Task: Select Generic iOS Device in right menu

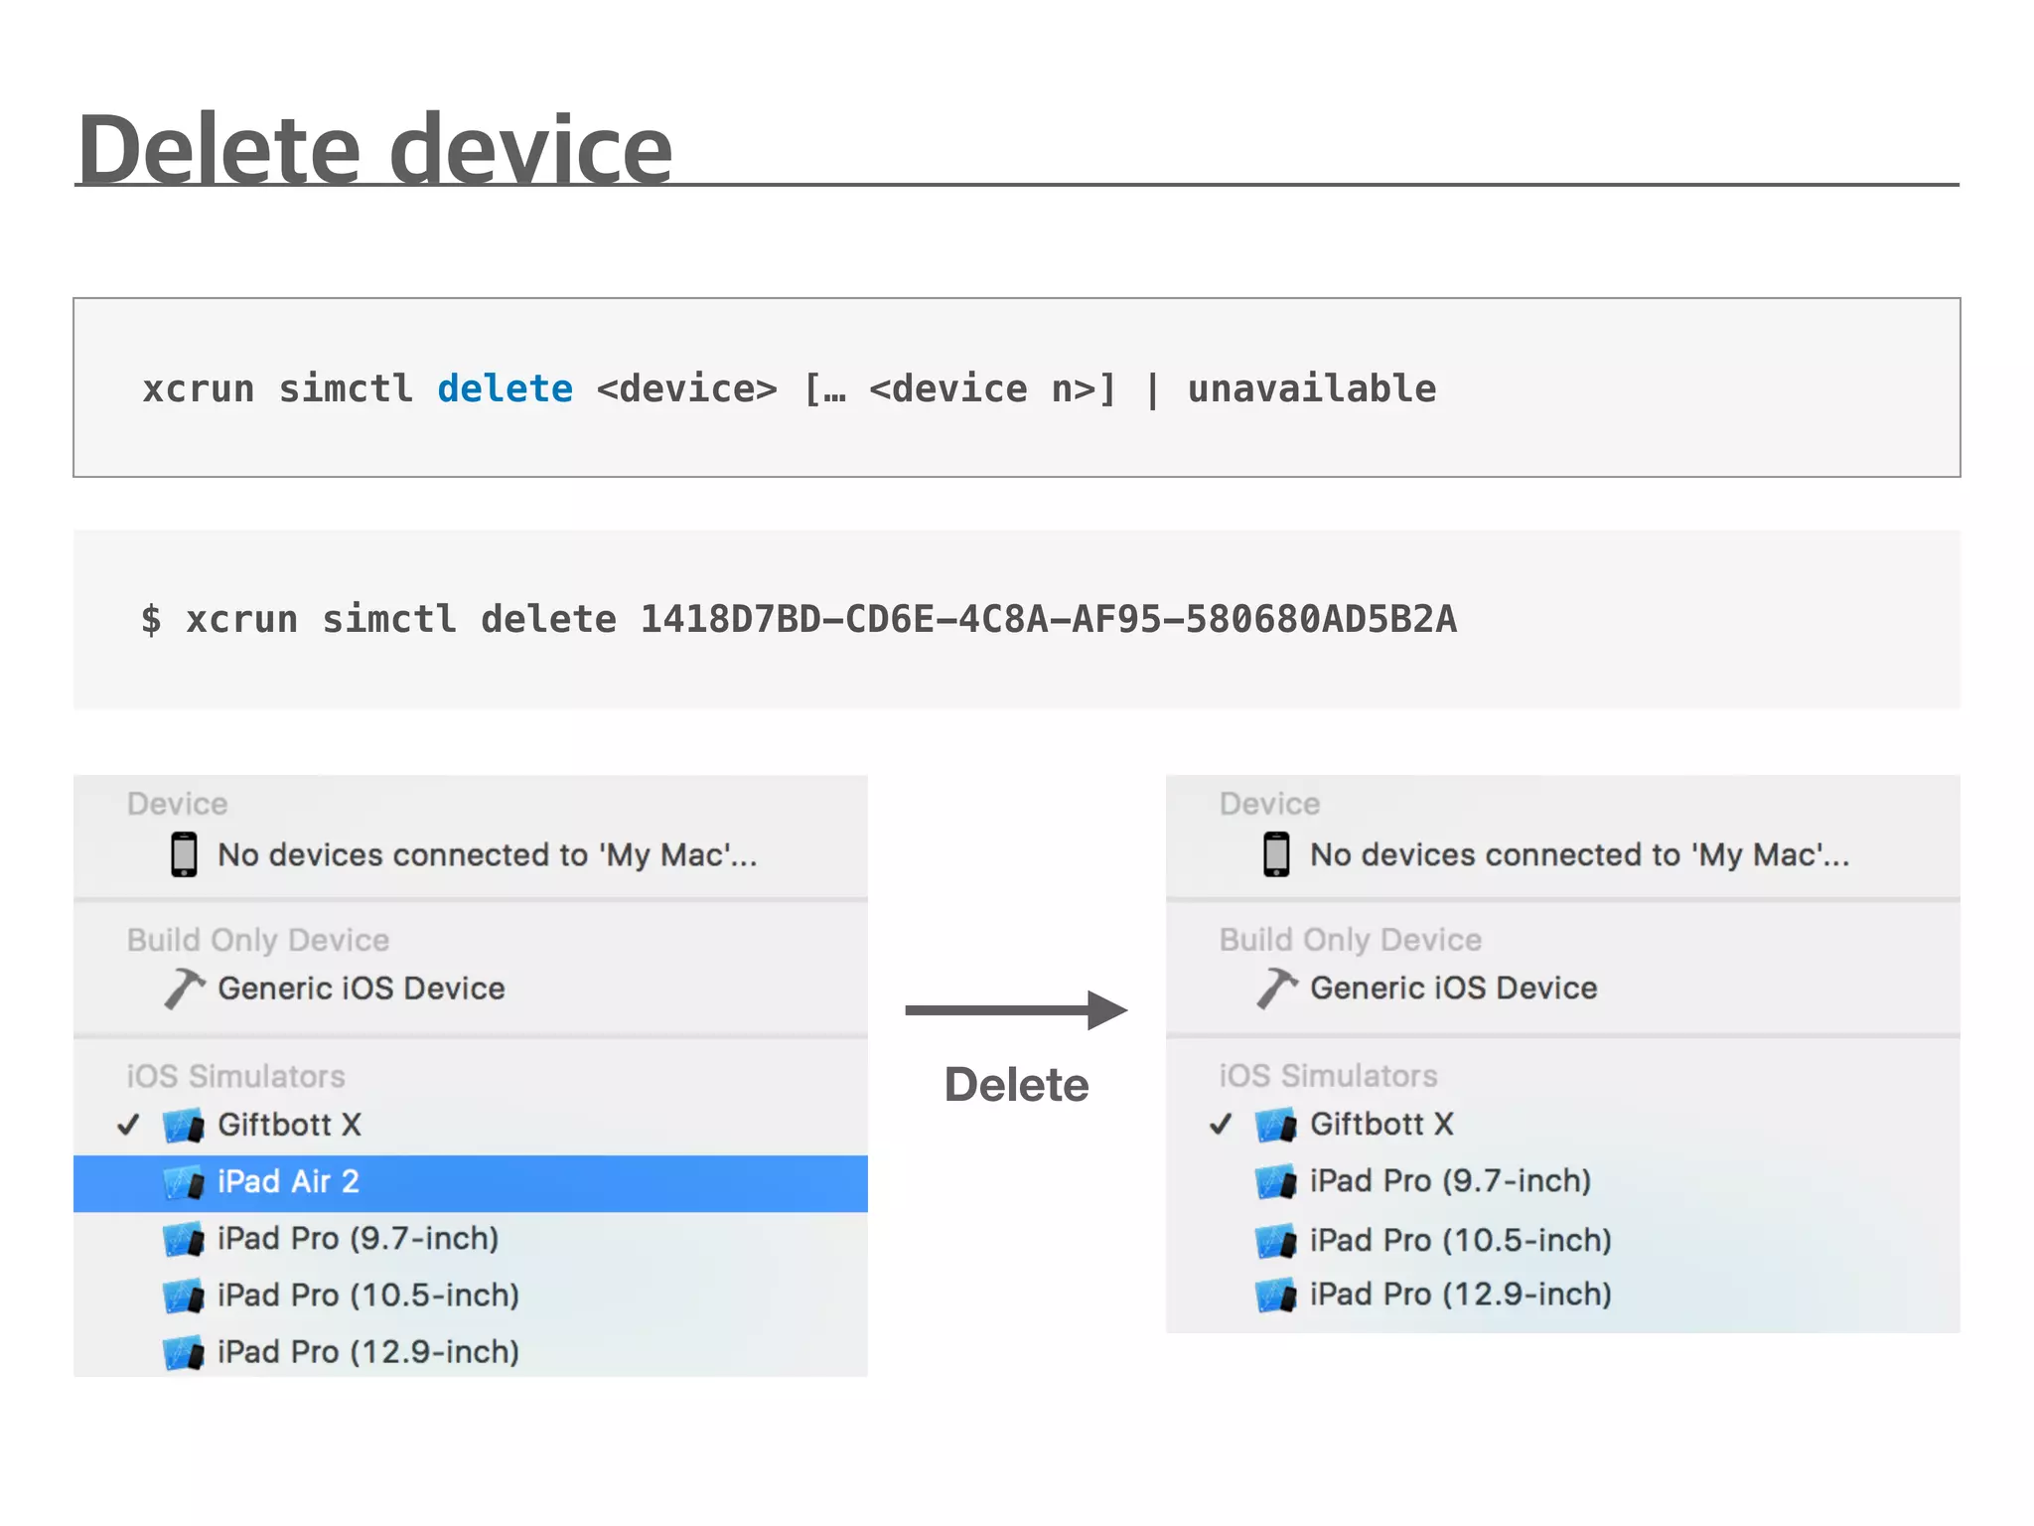Action: (x=1453, y=989)
